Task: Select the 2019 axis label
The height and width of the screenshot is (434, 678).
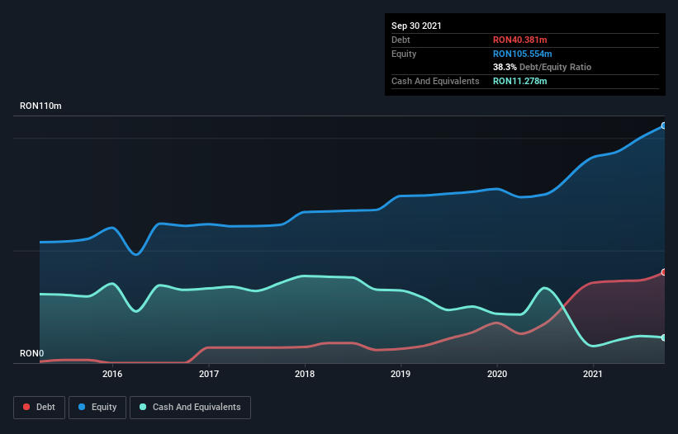Action: 401,374
